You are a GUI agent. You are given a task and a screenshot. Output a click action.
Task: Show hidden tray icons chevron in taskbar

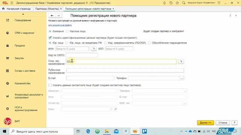(181, 131)
